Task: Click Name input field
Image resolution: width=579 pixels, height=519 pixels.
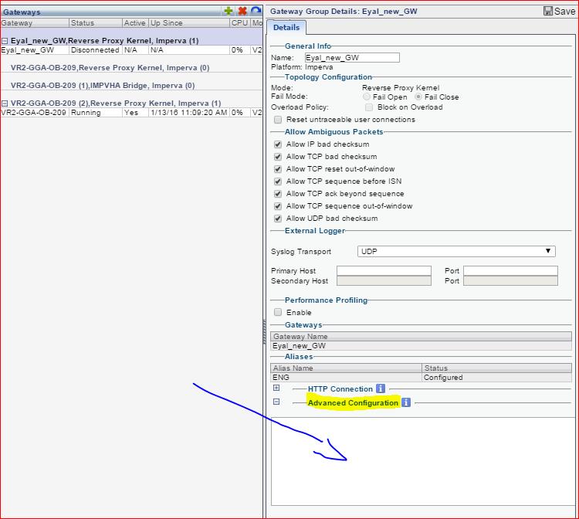Action: point(352,58)
